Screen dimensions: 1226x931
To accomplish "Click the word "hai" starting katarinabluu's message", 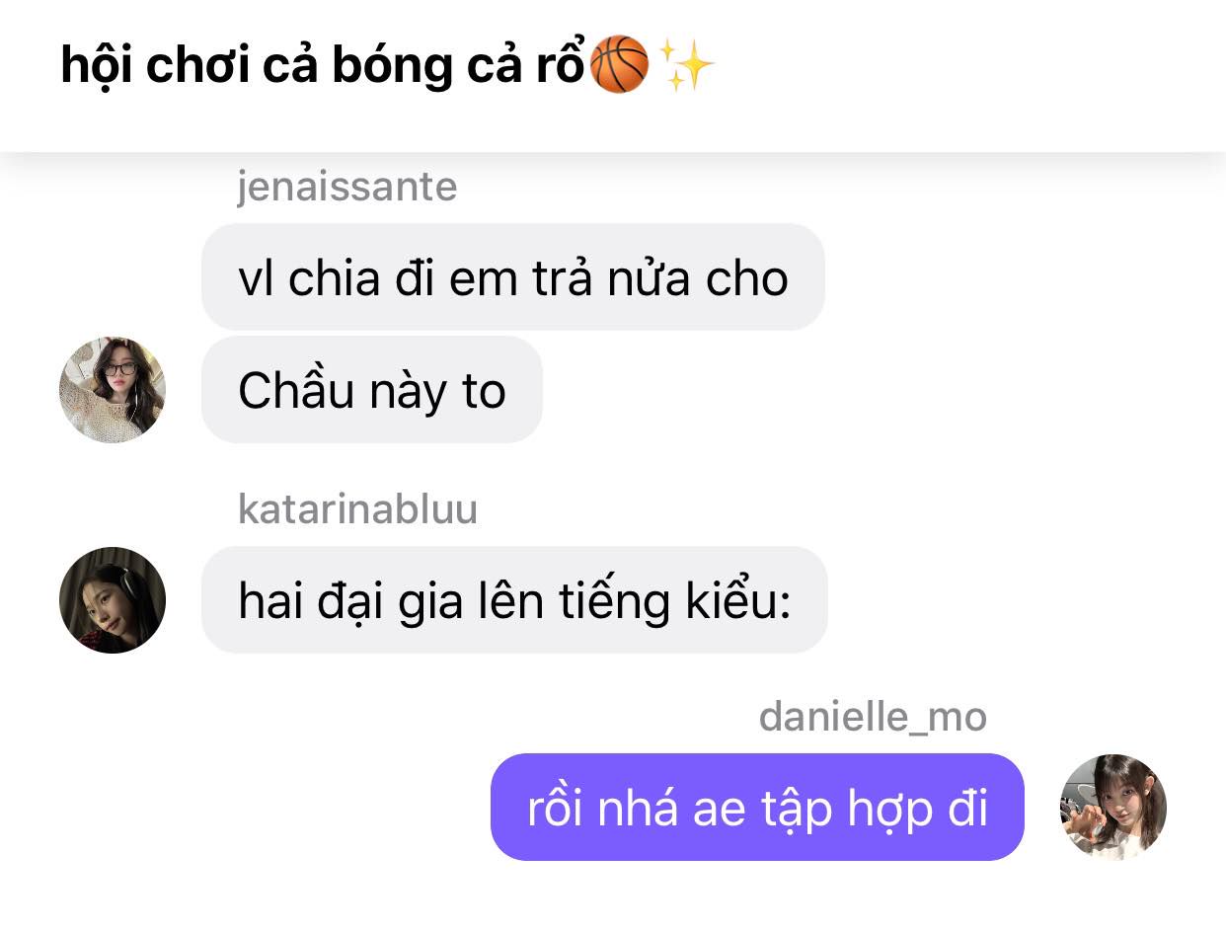I will point(269,601).
